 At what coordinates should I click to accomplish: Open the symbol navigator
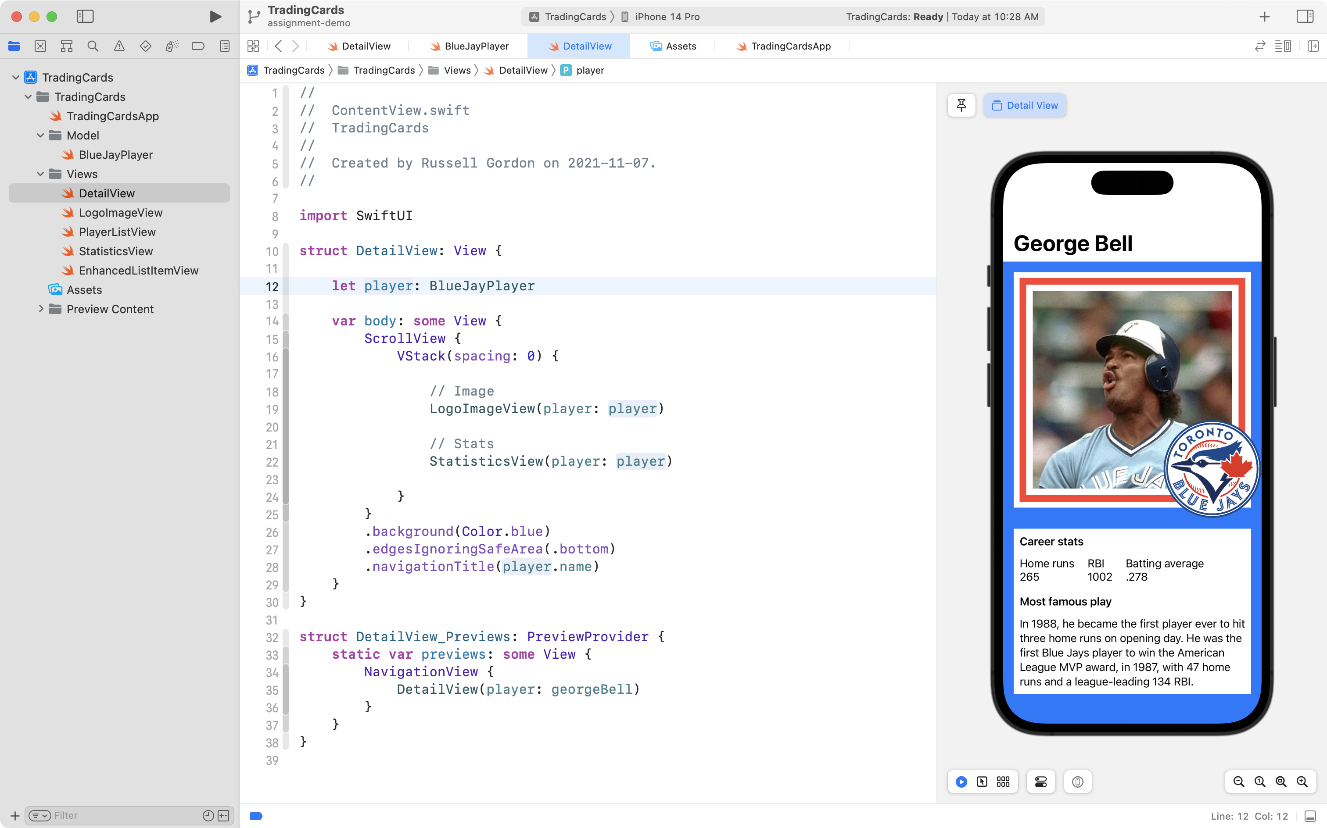coord(66,46)
